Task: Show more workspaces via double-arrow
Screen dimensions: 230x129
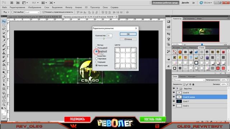Action: 193,3
